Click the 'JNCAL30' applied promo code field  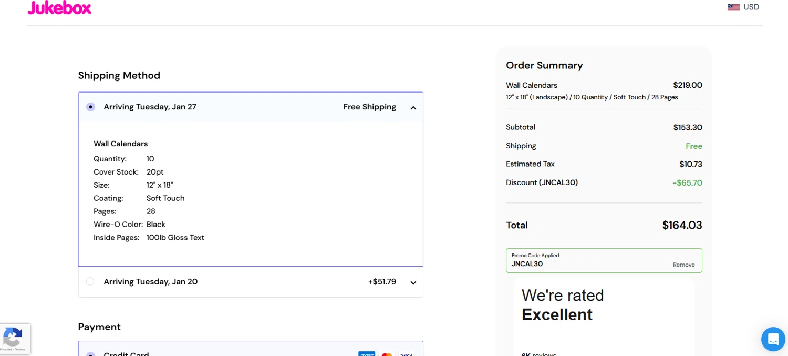(x=604, y=260)
